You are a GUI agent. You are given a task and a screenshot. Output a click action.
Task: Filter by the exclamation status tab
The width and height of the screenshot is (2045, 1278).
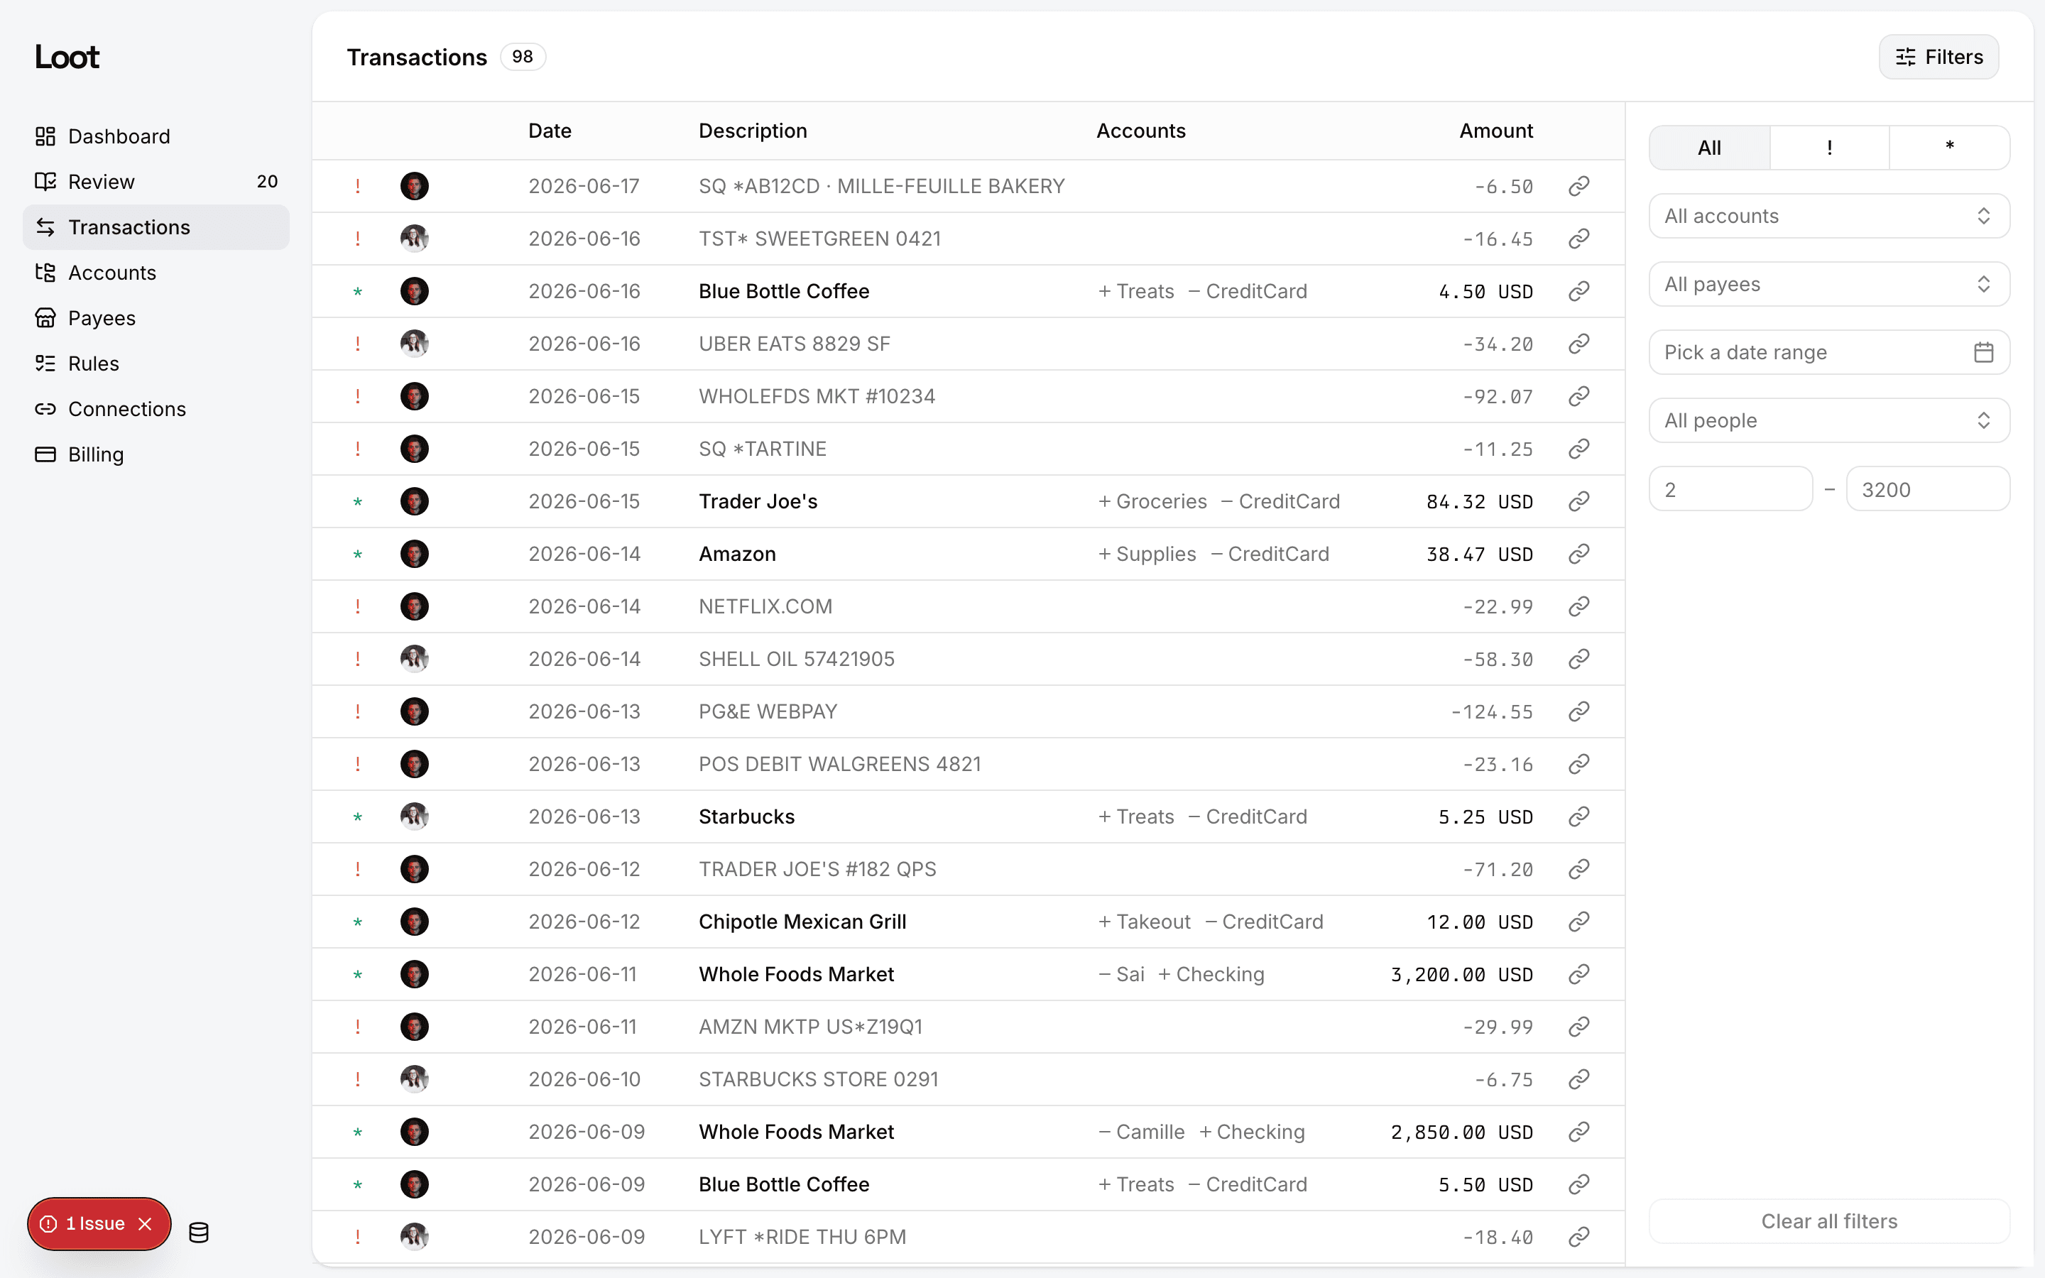point(1830,148)
